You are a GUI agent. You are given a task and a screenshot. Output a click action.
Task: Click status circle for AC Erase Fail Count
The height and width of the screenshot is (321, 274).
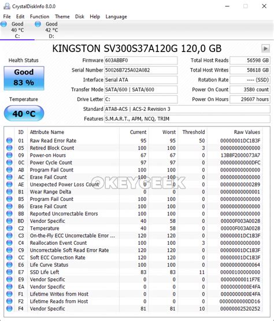click(9, 177)
